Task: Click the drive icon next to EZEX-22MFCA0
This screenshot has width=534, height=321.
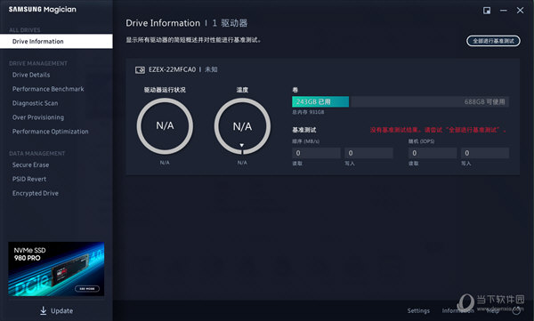Action: (x=140, y=69)
